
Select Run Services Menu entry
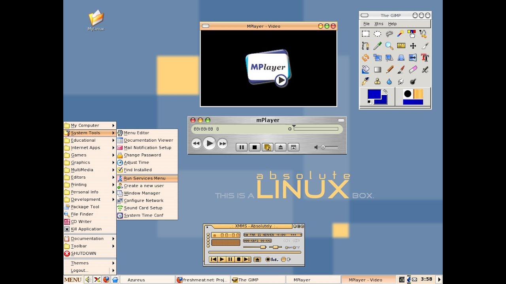(x=147, y=178)
